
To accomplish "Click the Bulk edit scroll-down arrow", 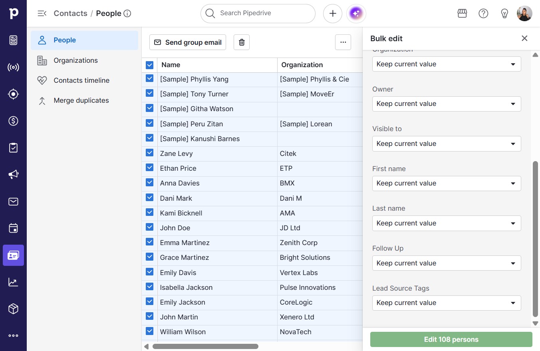I will pyautogui.click(x=536, y=323).
